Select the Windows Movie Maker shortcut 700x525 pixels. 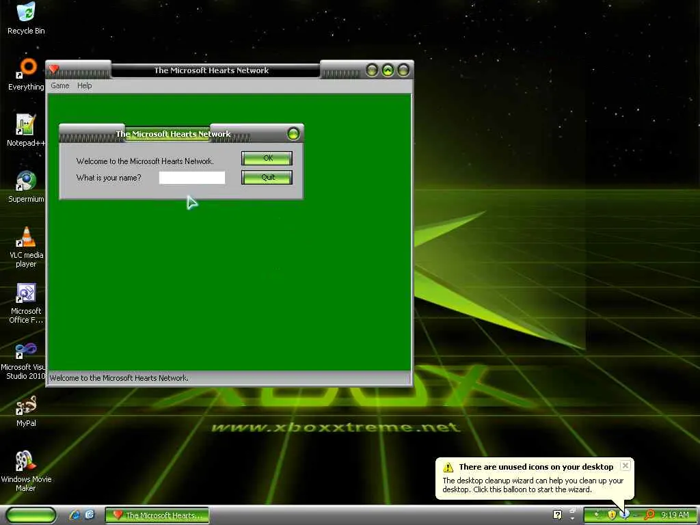26,471
